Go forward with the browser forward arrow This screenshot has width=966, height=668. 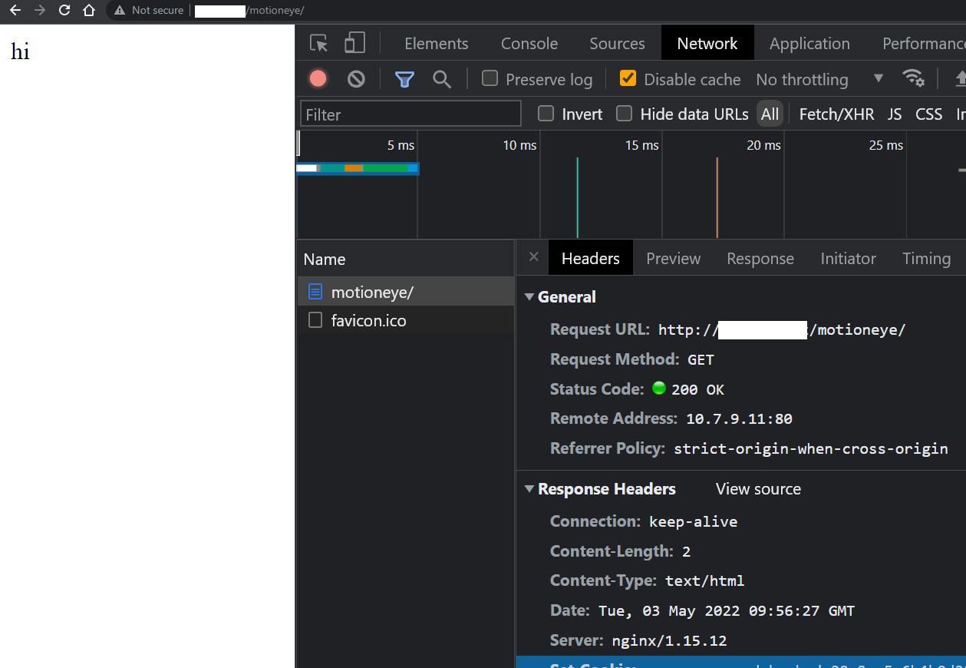pos(40,10)
